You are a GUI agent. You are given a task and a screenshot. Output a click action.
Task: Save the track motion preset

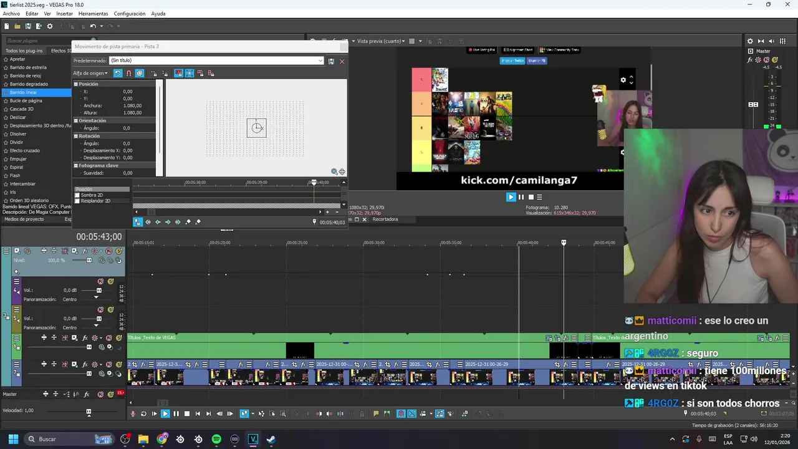331,61
